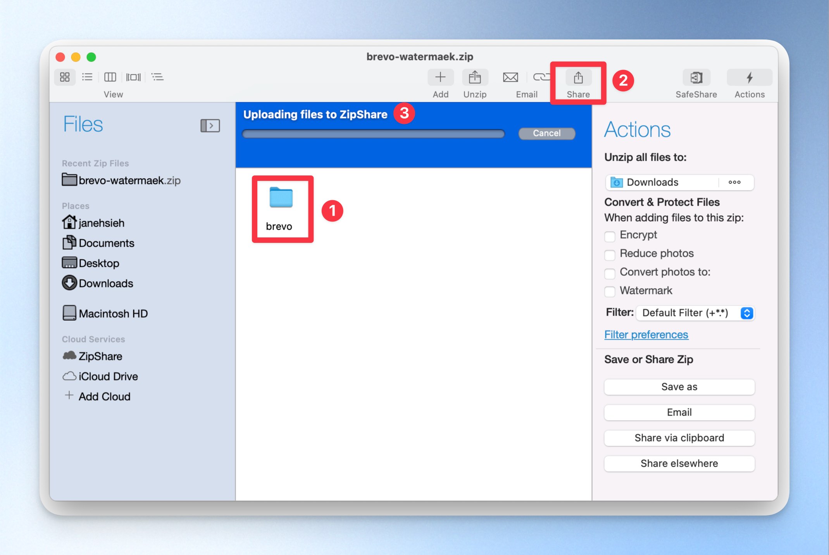
Task: Open ZipShare cloud service
Action: pos(92,356)
